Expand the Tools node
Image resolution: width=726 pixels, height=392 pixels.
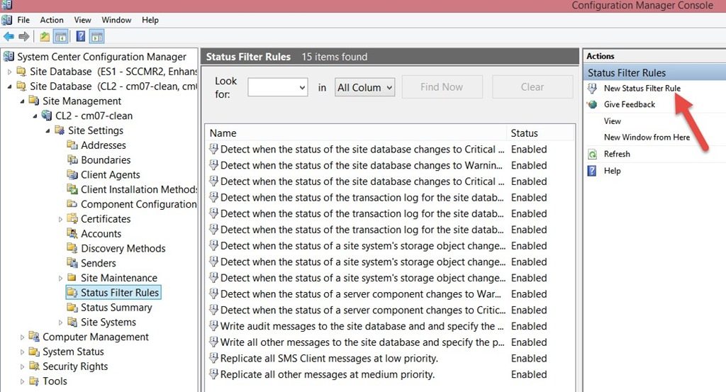click(x=22, y=382)
